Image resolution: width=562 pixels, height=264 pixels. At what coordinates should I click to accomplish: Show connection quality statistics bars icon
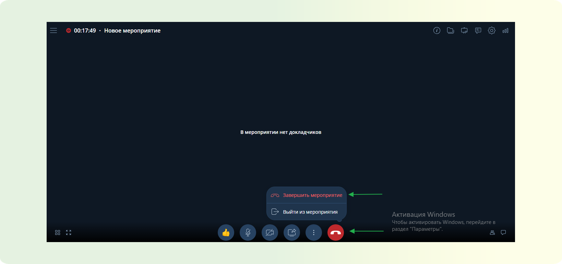point(505,30)
